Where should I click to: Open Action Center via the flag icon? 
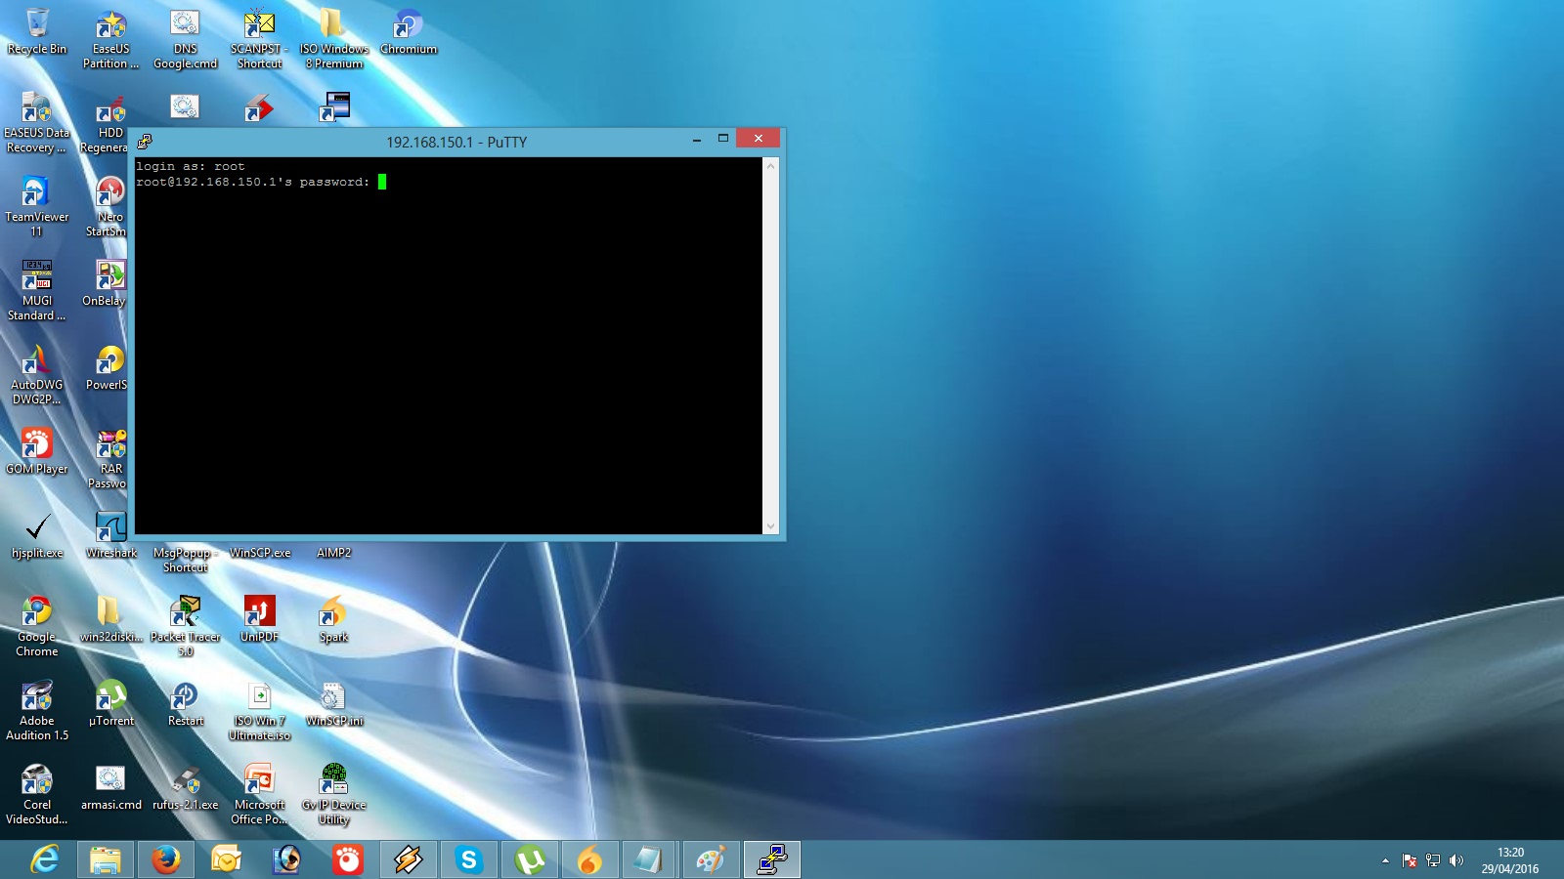[x=1411, y=860]
